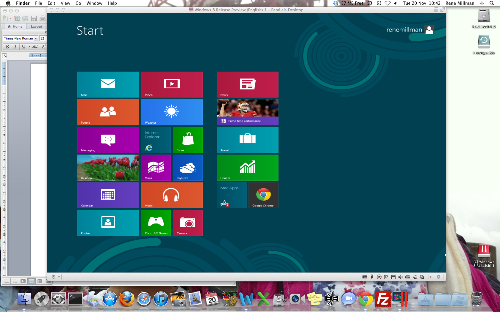This screenshot has width=500, height=312.
Task: Open Spotlight search magnifier icon
Action: click(x=492, y=3)
